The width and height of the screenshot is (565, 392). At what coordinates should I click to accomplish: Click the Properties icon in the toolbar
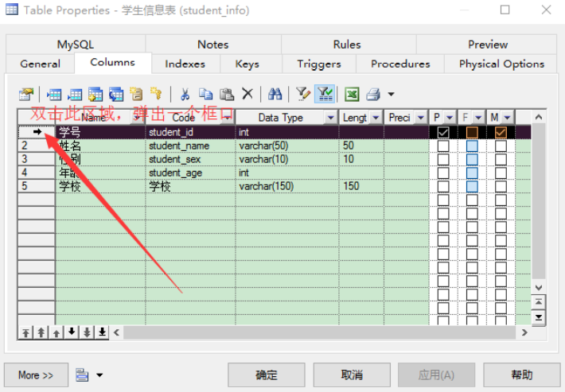(x=26, y=94)
